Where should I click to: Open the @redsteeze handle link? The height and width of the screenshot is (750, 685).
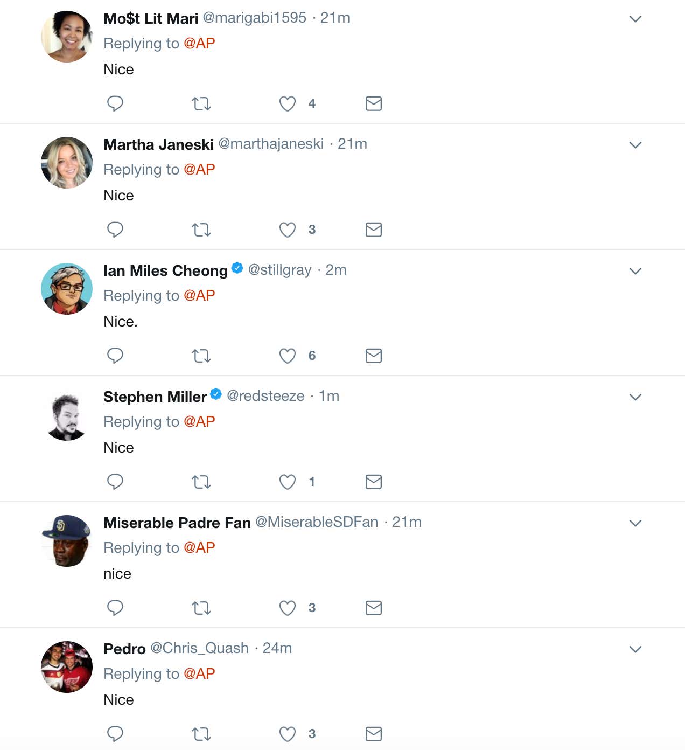pos(265,396)
